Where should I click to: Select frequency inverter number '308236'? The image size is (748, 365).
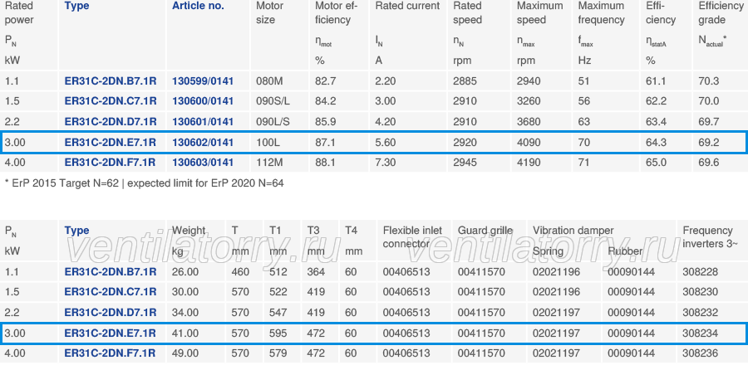(x=701, y=353)
